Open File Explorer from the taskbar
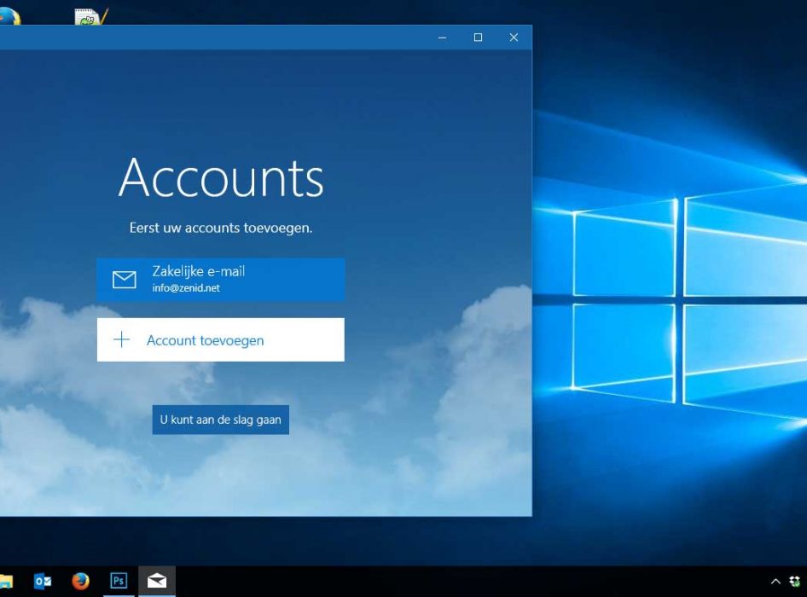 pos(6,581)
